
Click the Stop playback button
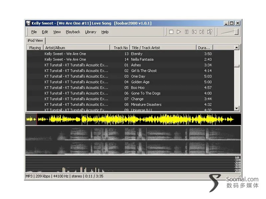171,32
